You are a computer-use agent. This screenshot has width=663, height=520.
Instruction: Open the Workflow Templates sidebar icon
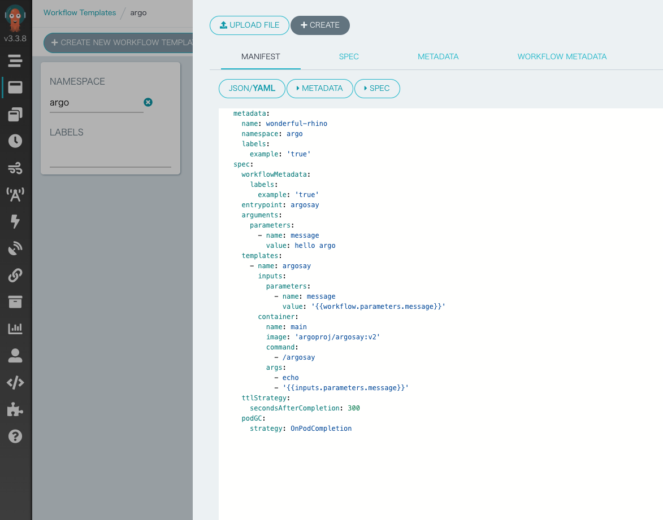tap(15, 88)
